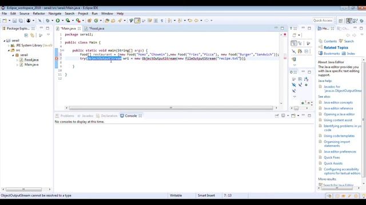
Task: Click the error marker on line 7
Action: (57, 58)
